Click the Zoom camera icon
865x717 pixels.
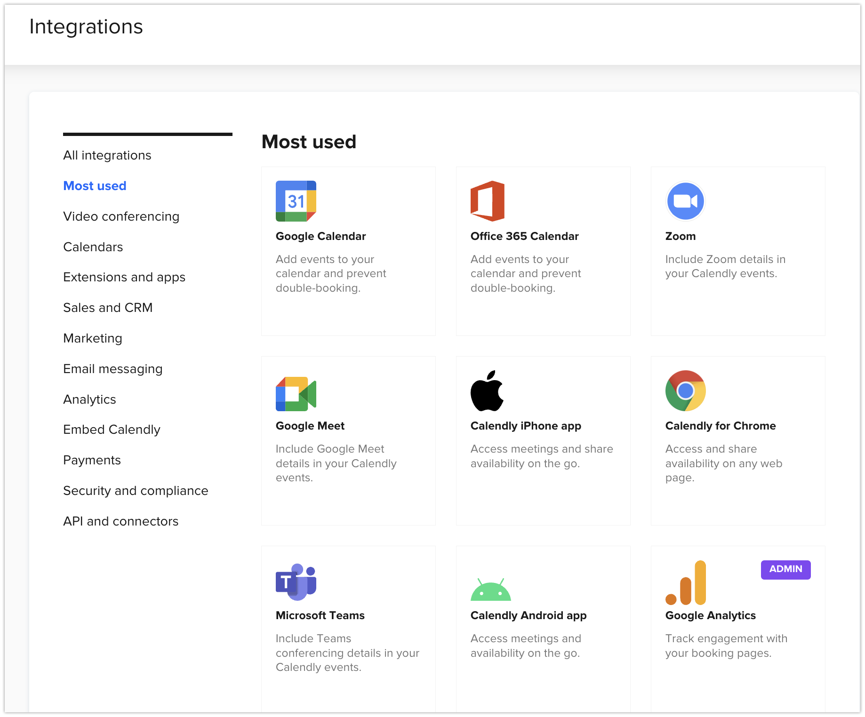pyautogui.click(x=686, y=201)
